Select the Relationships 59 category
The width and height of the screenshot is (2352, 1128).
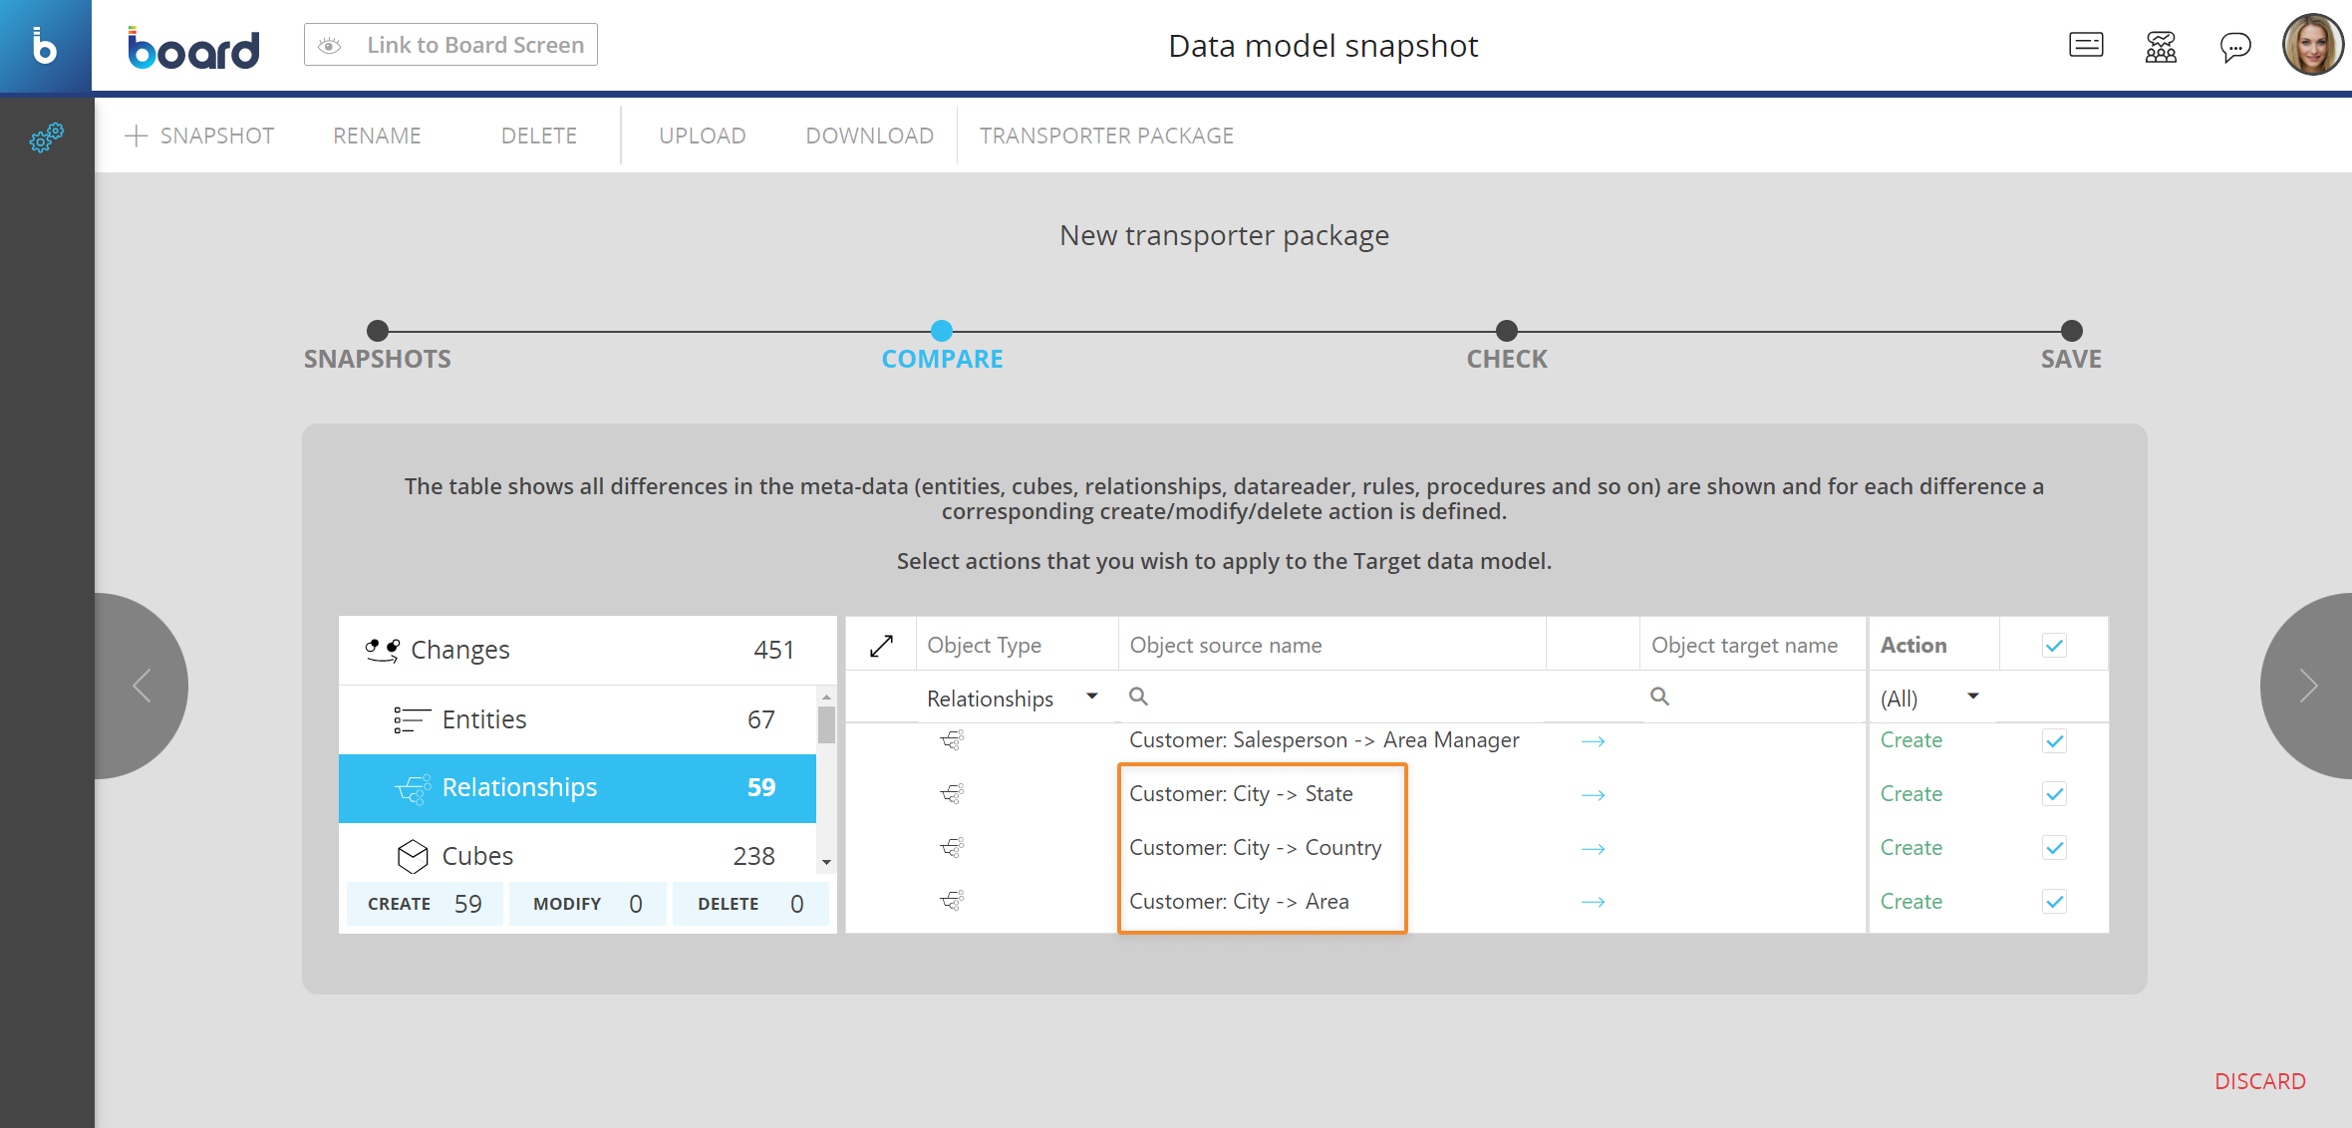[x=578, y=788]
